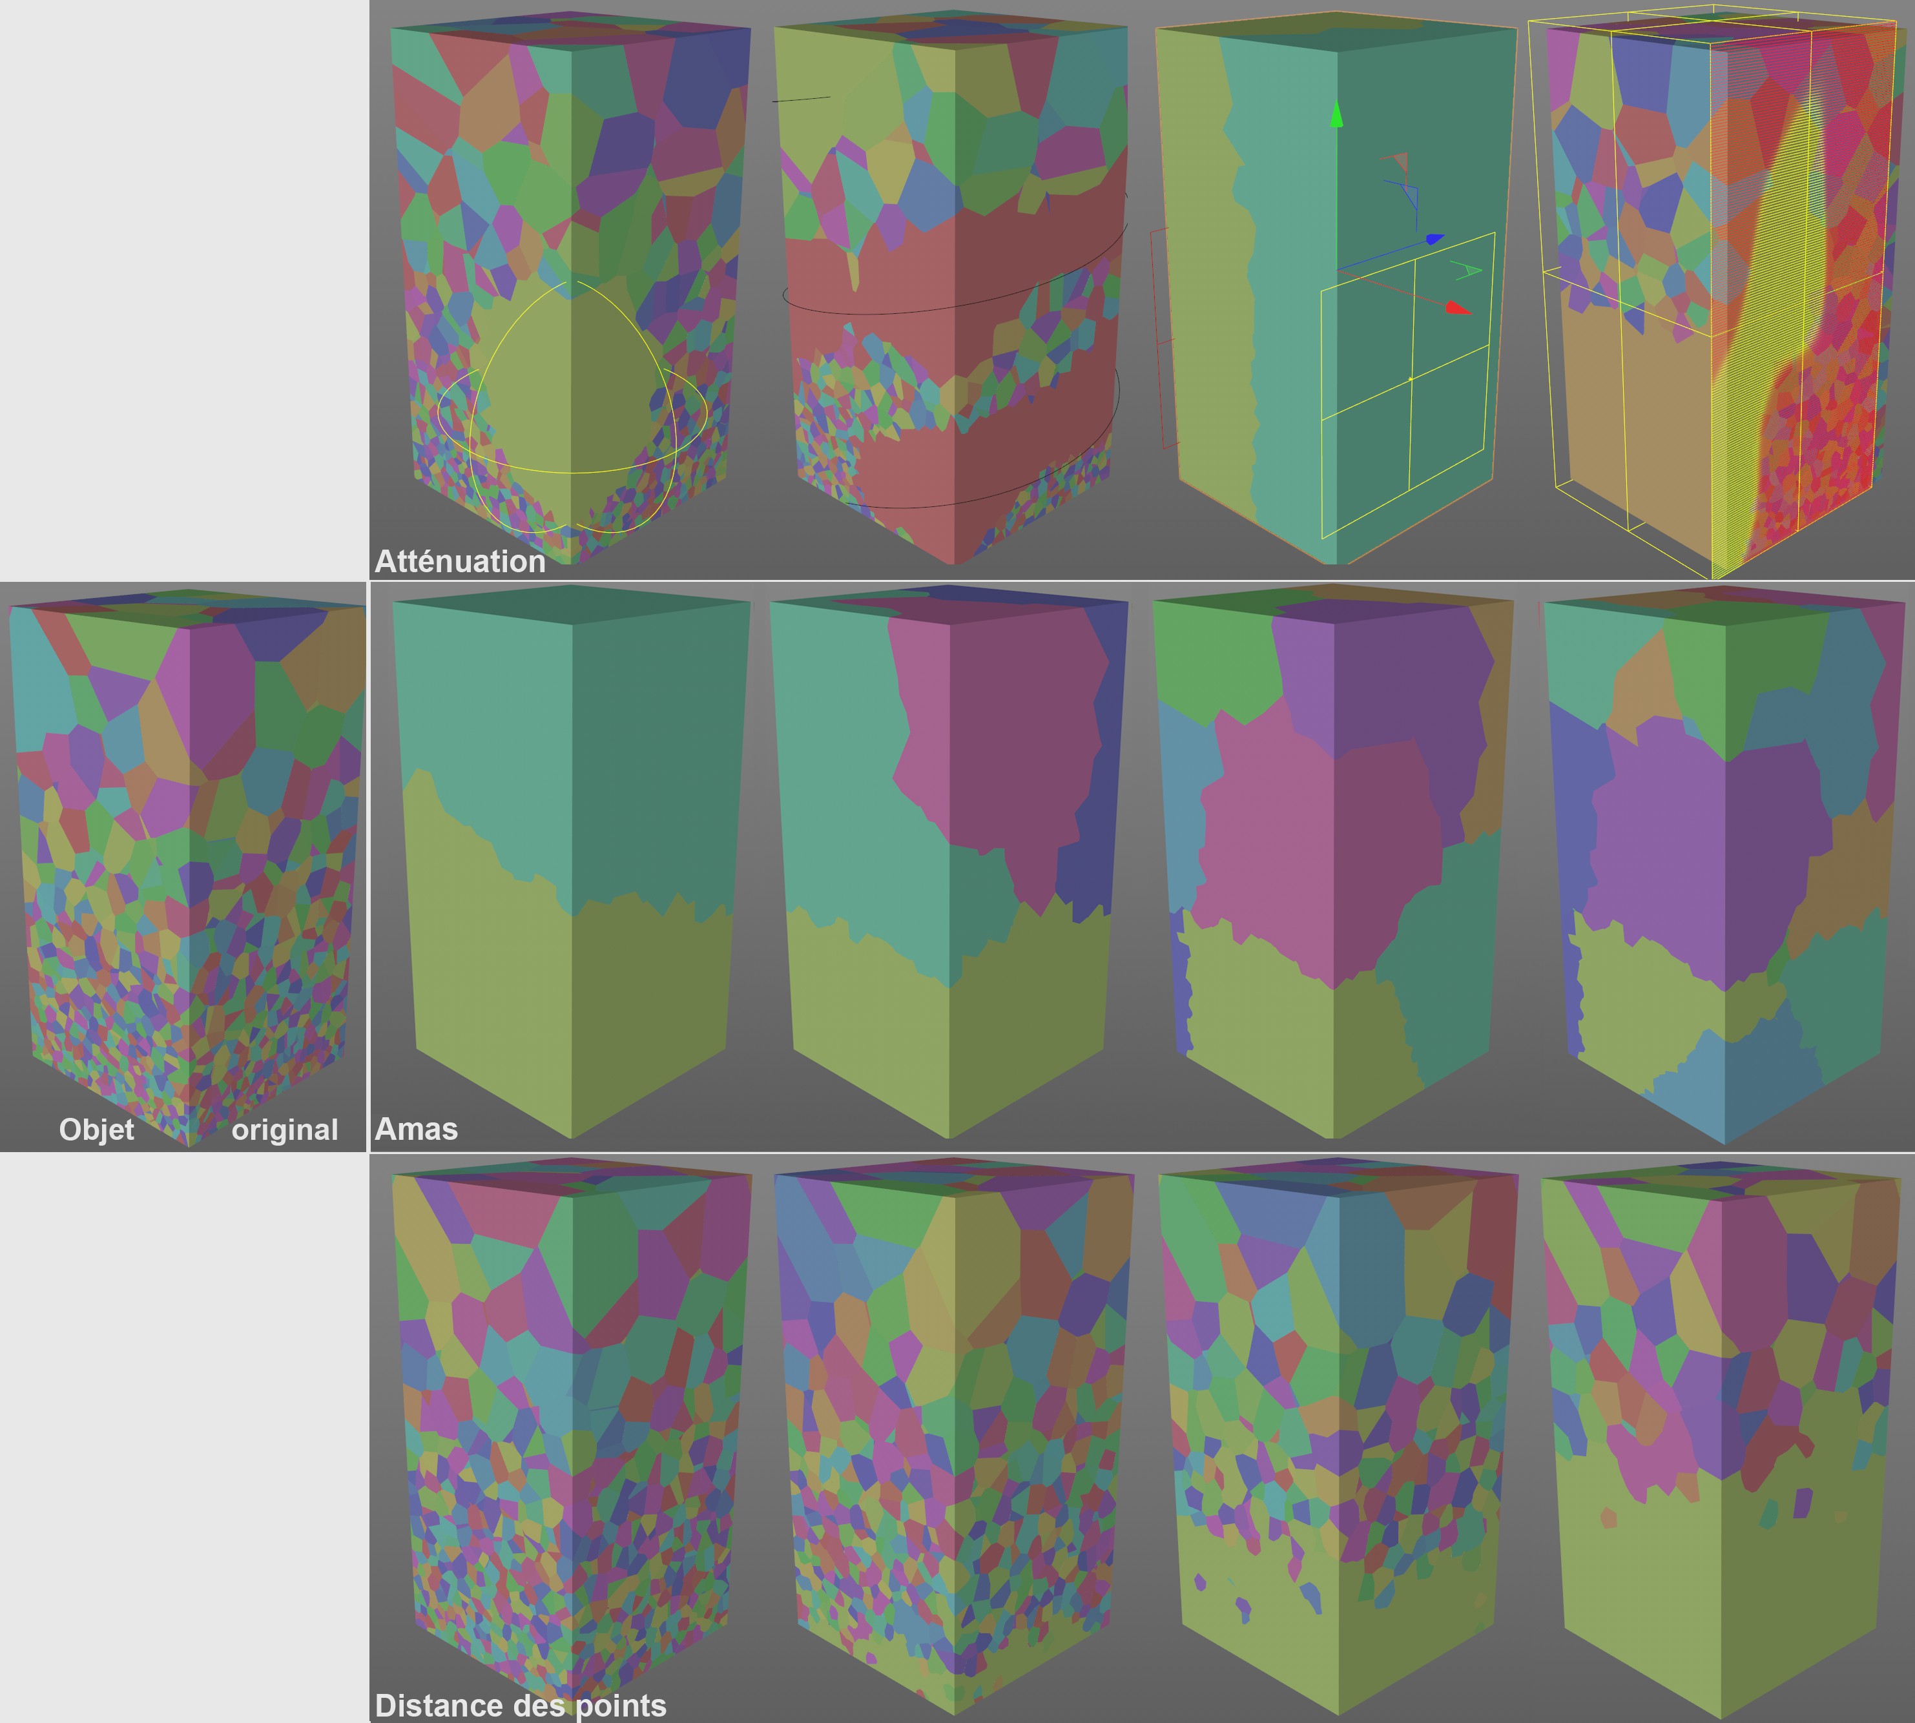
Task: Click the Amas label
Action: pos(417,1128)
